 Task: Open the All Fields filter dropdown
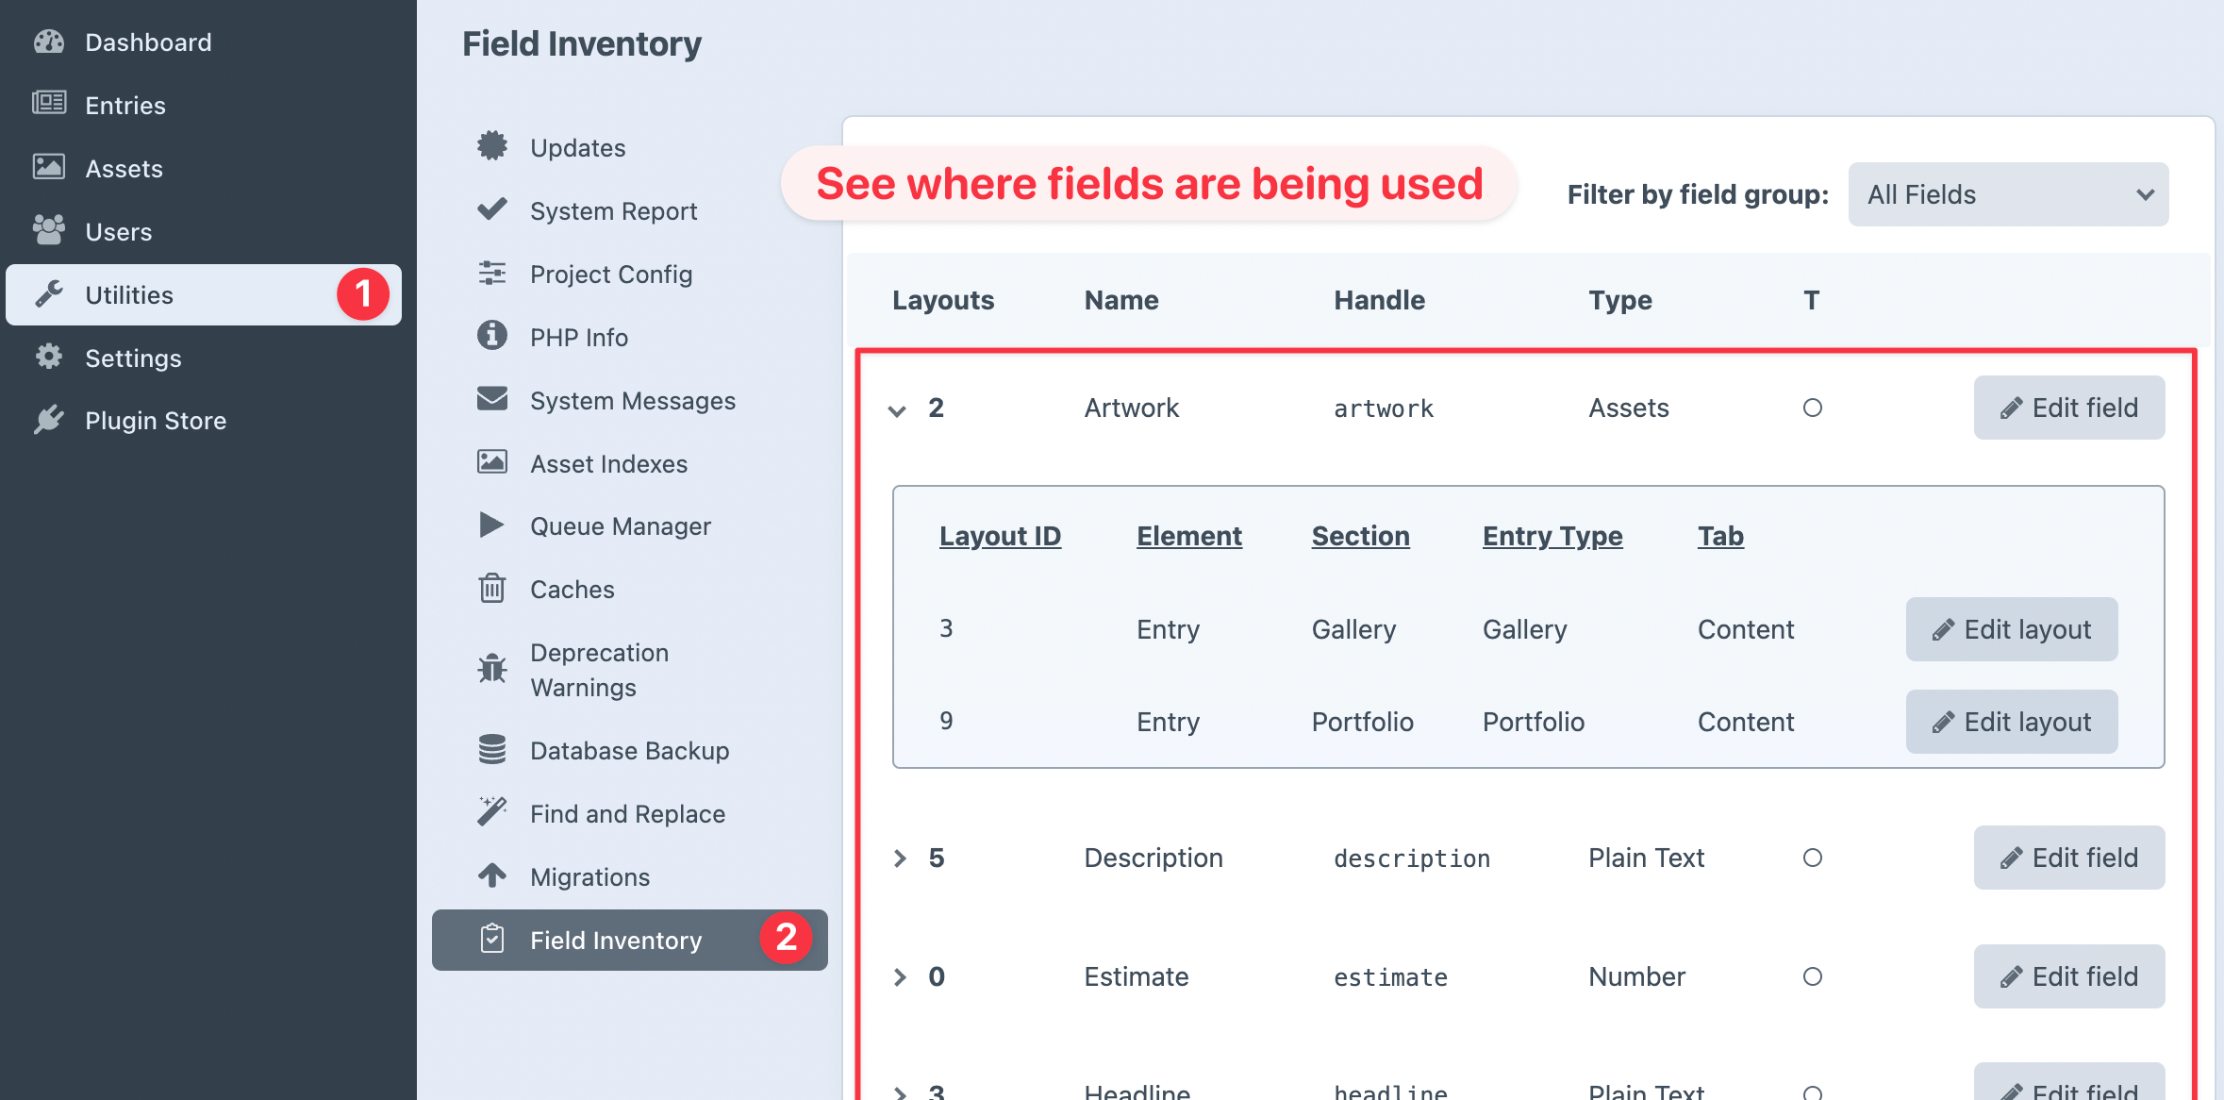(2008, 194)
